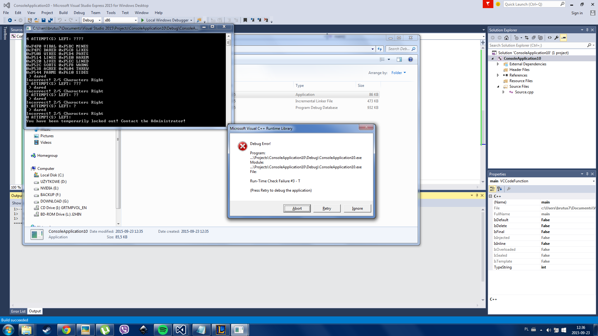The height and width of the screenshot is (336, 598).
Task: Open Properties wrench icon in Solution Explorer
Action: (x=557, y=38)
